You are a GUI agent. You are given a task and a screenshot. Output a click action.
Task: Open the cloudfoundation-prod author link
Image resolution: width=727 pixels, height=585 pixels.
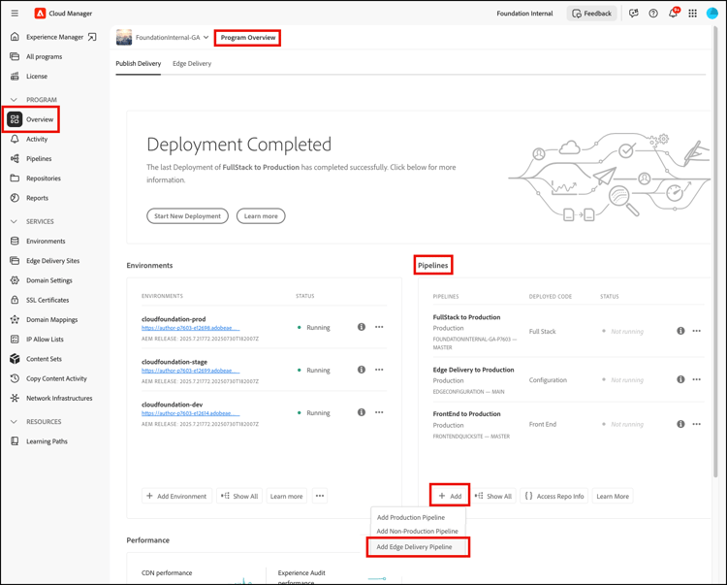191,328
